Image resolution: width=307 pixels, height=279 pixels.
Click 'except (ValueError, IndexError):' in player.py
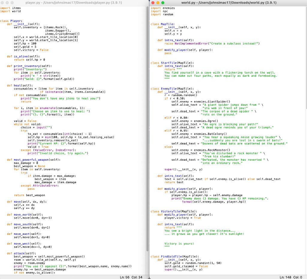click(48, 150)
